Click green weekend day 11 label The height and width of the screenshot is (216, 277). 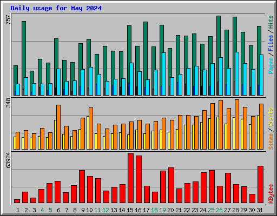tap(97, 210)
